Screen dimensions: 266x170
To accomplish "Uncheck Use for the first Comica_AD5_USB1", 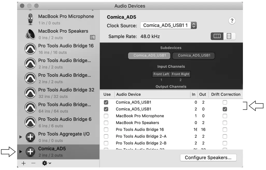I will [x=106, y=102].
